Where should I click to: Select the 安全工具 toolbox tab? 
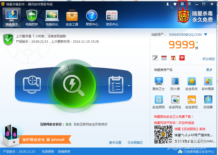[72, 18]
